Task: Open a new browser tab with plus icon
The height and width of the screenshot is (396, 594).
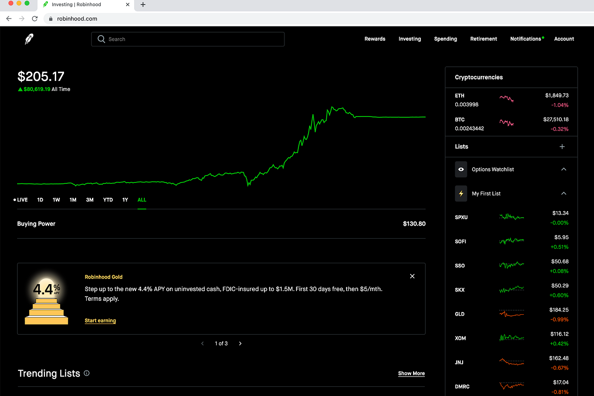Action: click(x=143, y=5)
